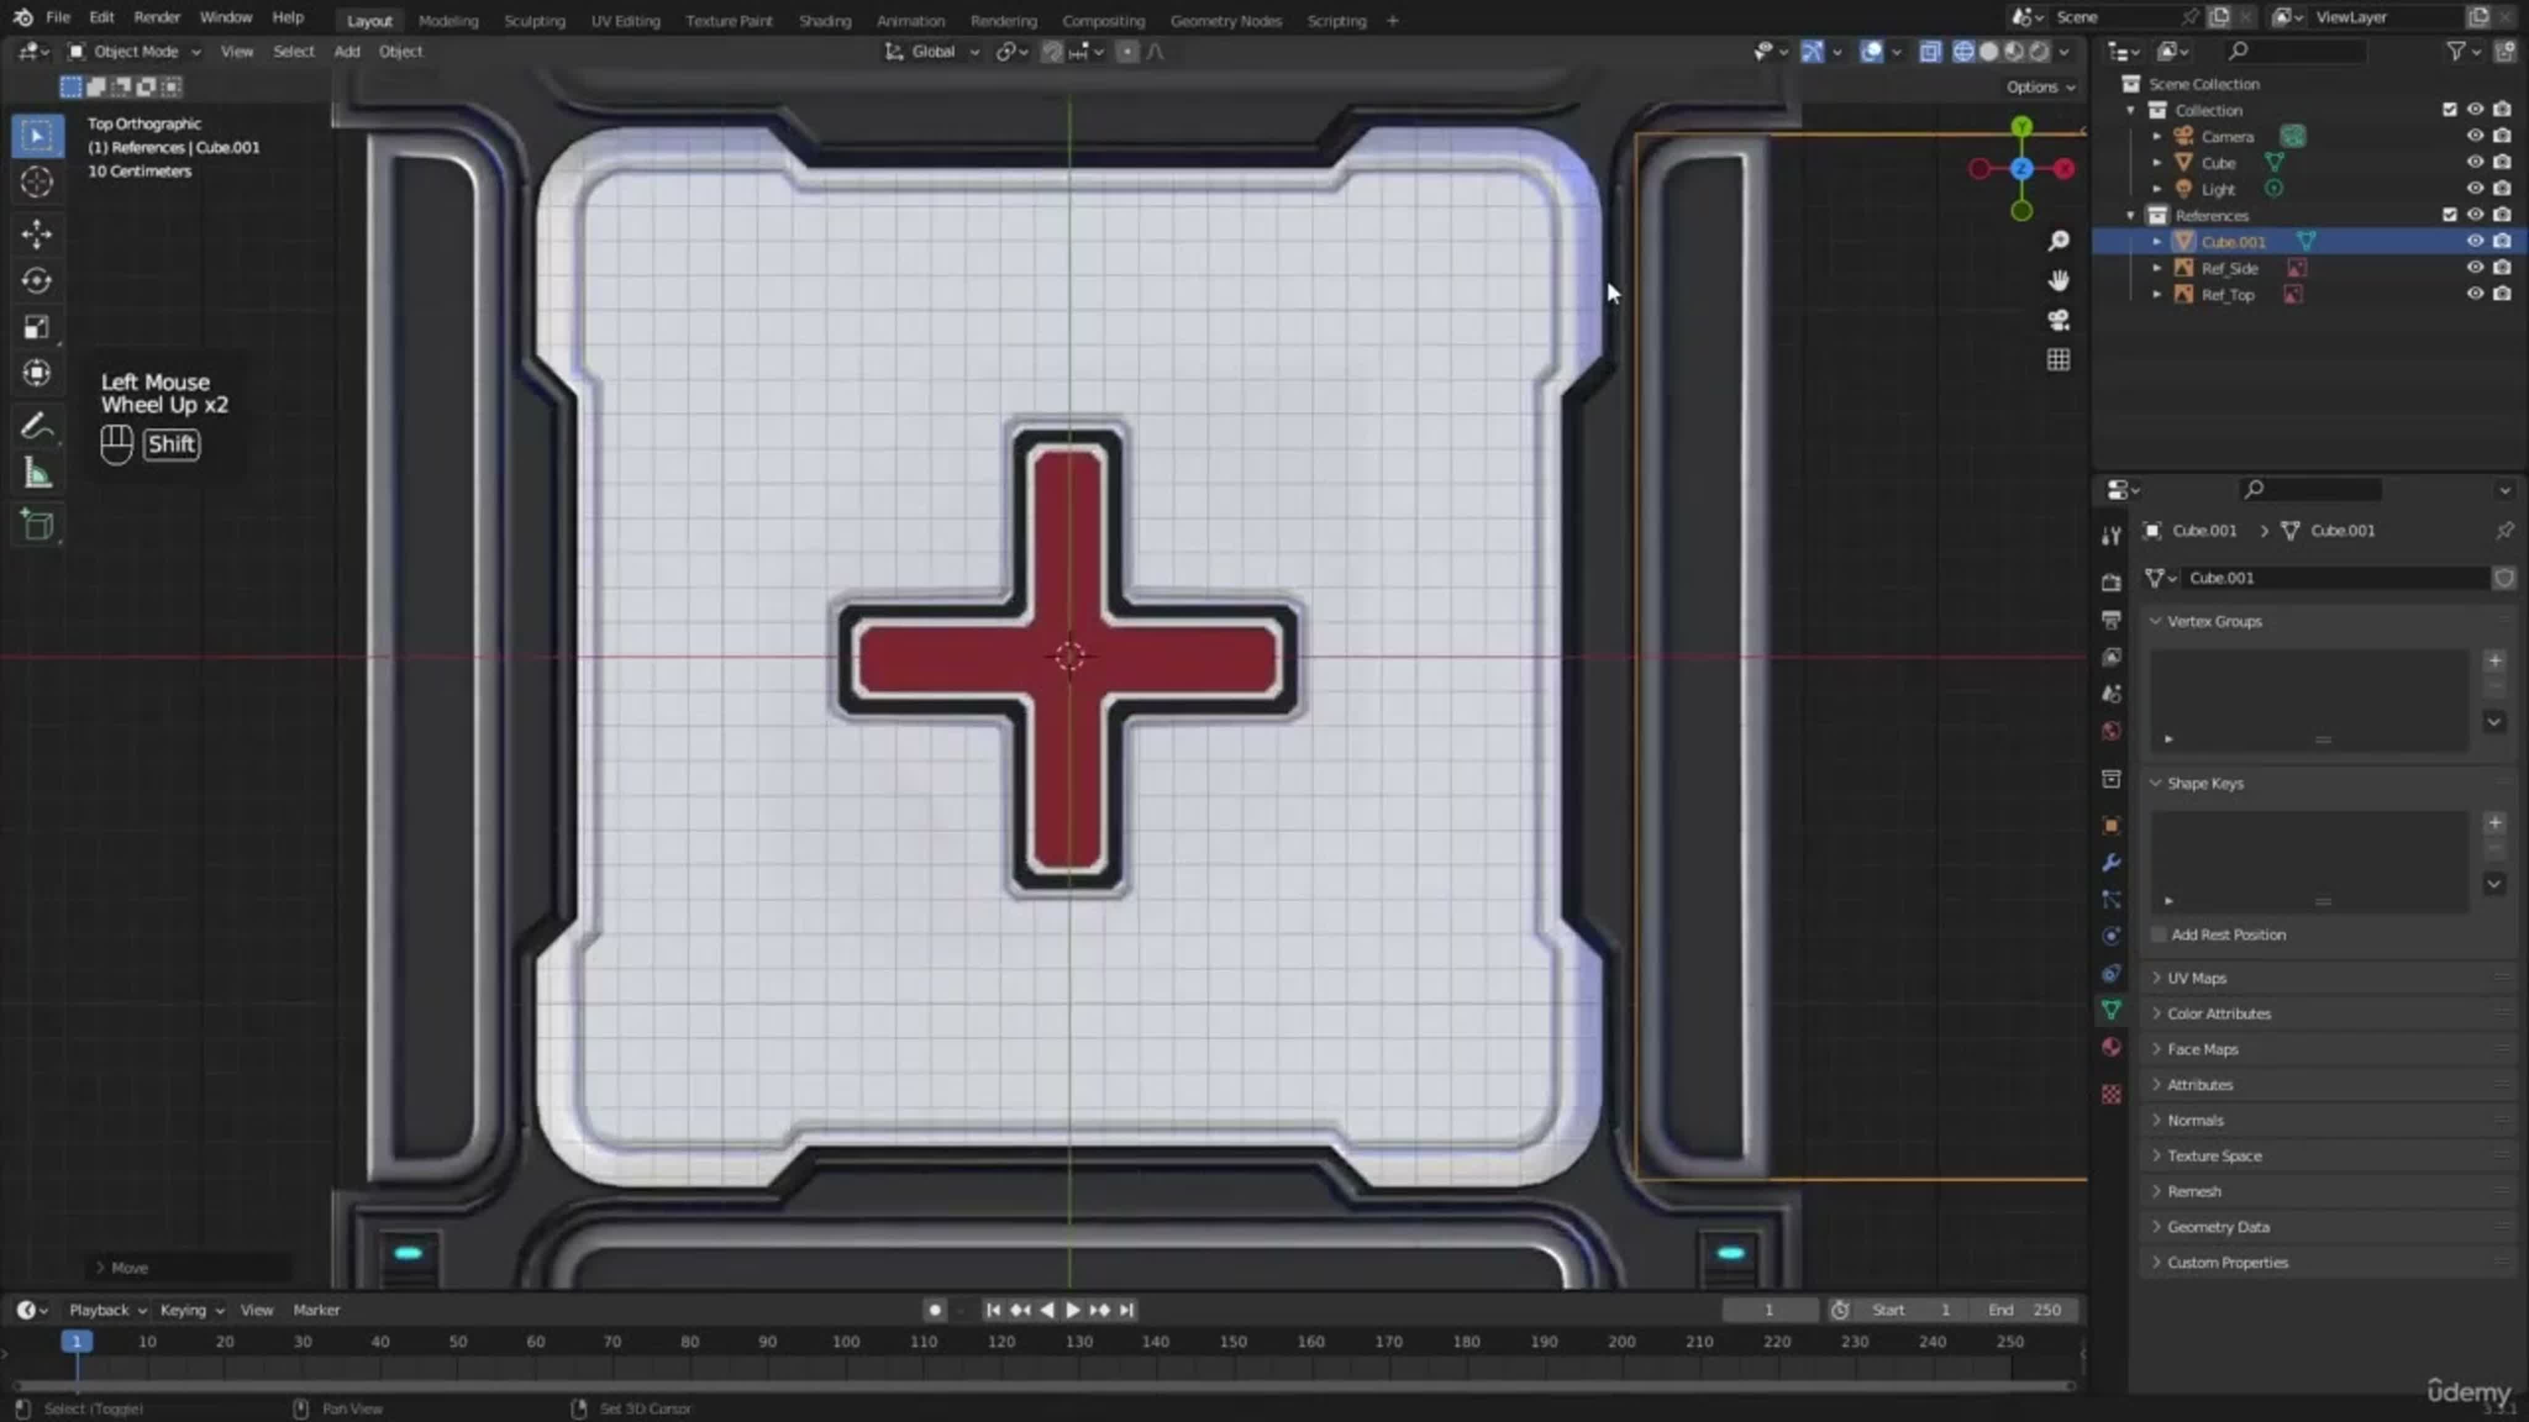Select the Move tool
The image size is (2529, 1422).
point(37,233)
